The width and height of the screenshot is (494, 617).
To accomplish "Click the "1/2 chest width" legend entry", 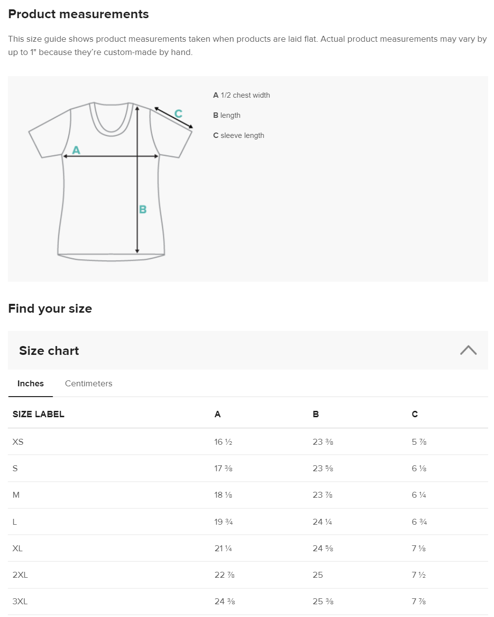I will (x=241, y=95).
